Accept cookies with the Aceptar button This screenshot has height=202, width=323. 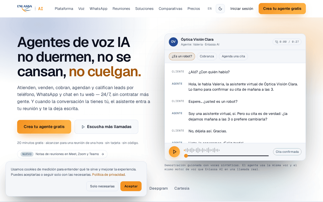131,186
